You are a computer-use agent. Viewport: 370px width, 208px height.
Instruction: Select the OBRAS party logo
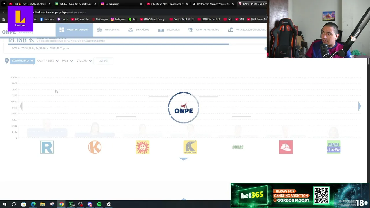(x=238, y=147)
